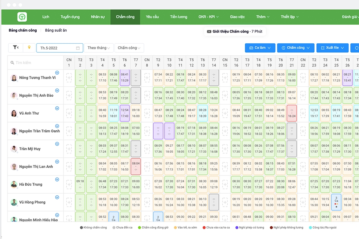Image resolution: width=359 pixels, height=239 pixels.
Task: Open the Xuất file dropdown button
Action: pos(332,48)
